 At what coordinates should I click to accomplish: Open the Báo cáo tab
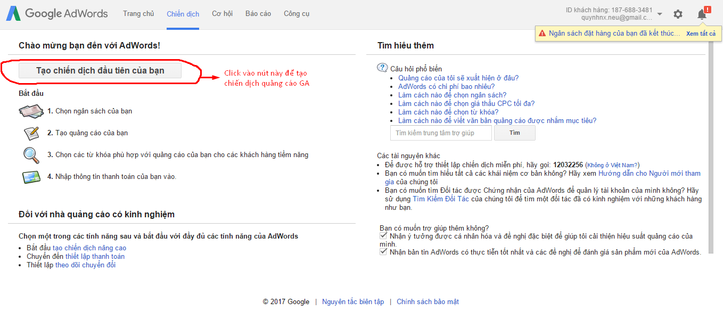click(x=258, y=14)
